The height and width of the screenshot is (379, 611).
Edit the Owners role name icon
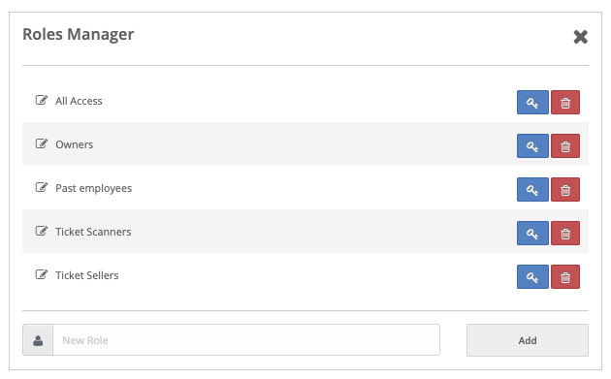click(x=42, y=143)
